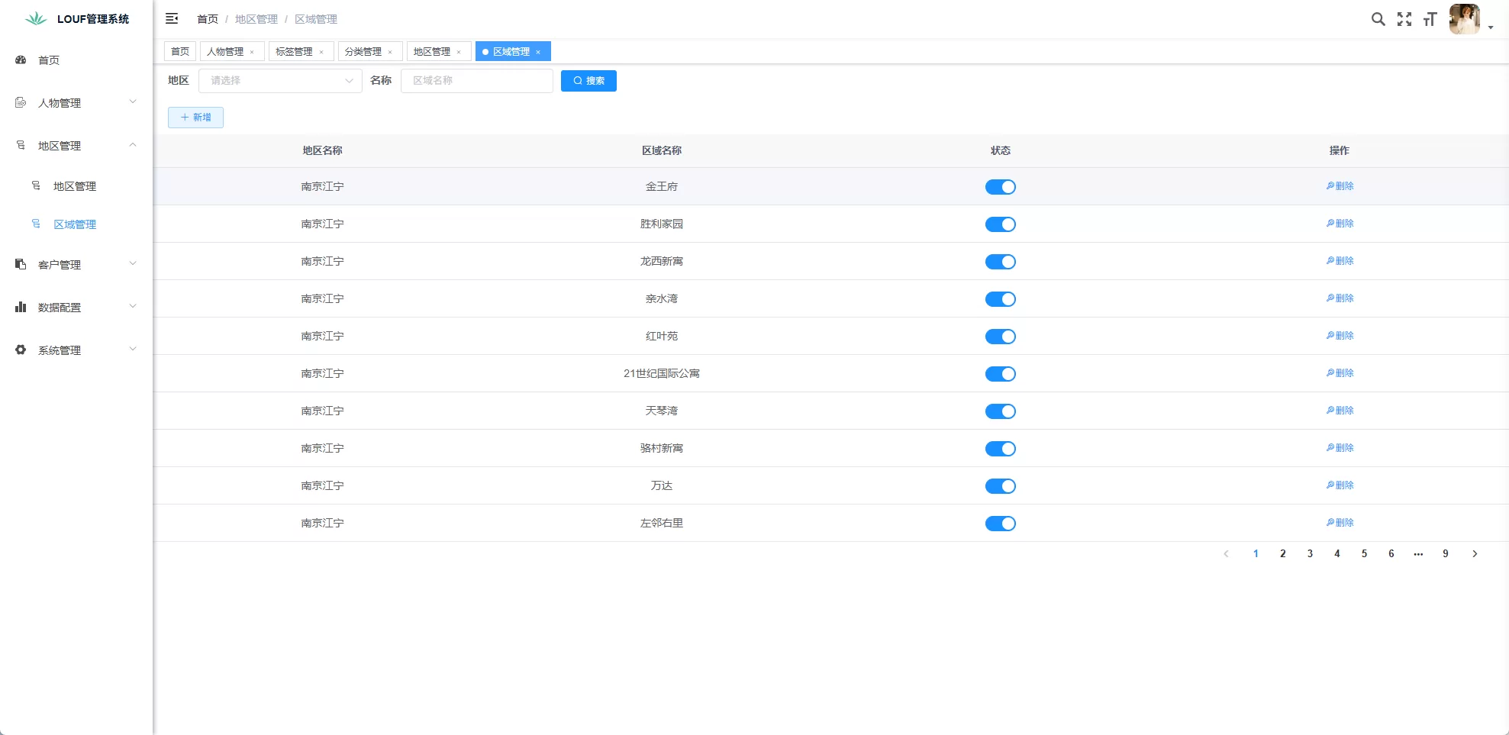This screenshot has height=735, width=1509.
Task: Open the 地区 select dropdown
Action: pos(280,81)
